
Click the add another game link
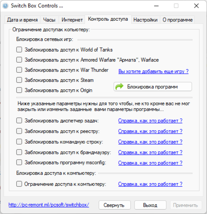(153, 71)
